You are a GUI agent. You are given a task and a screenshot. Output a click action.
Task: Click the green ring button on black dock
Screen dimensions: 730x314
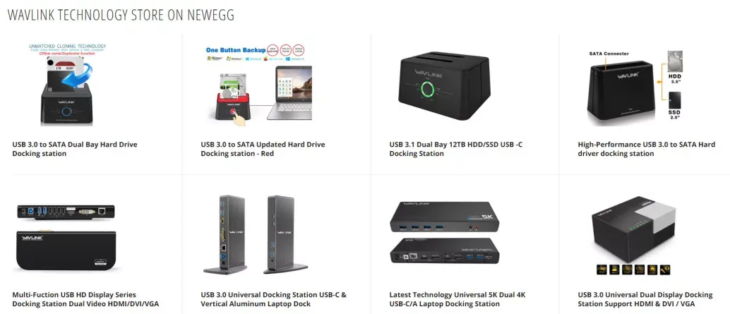pos(430,90)
